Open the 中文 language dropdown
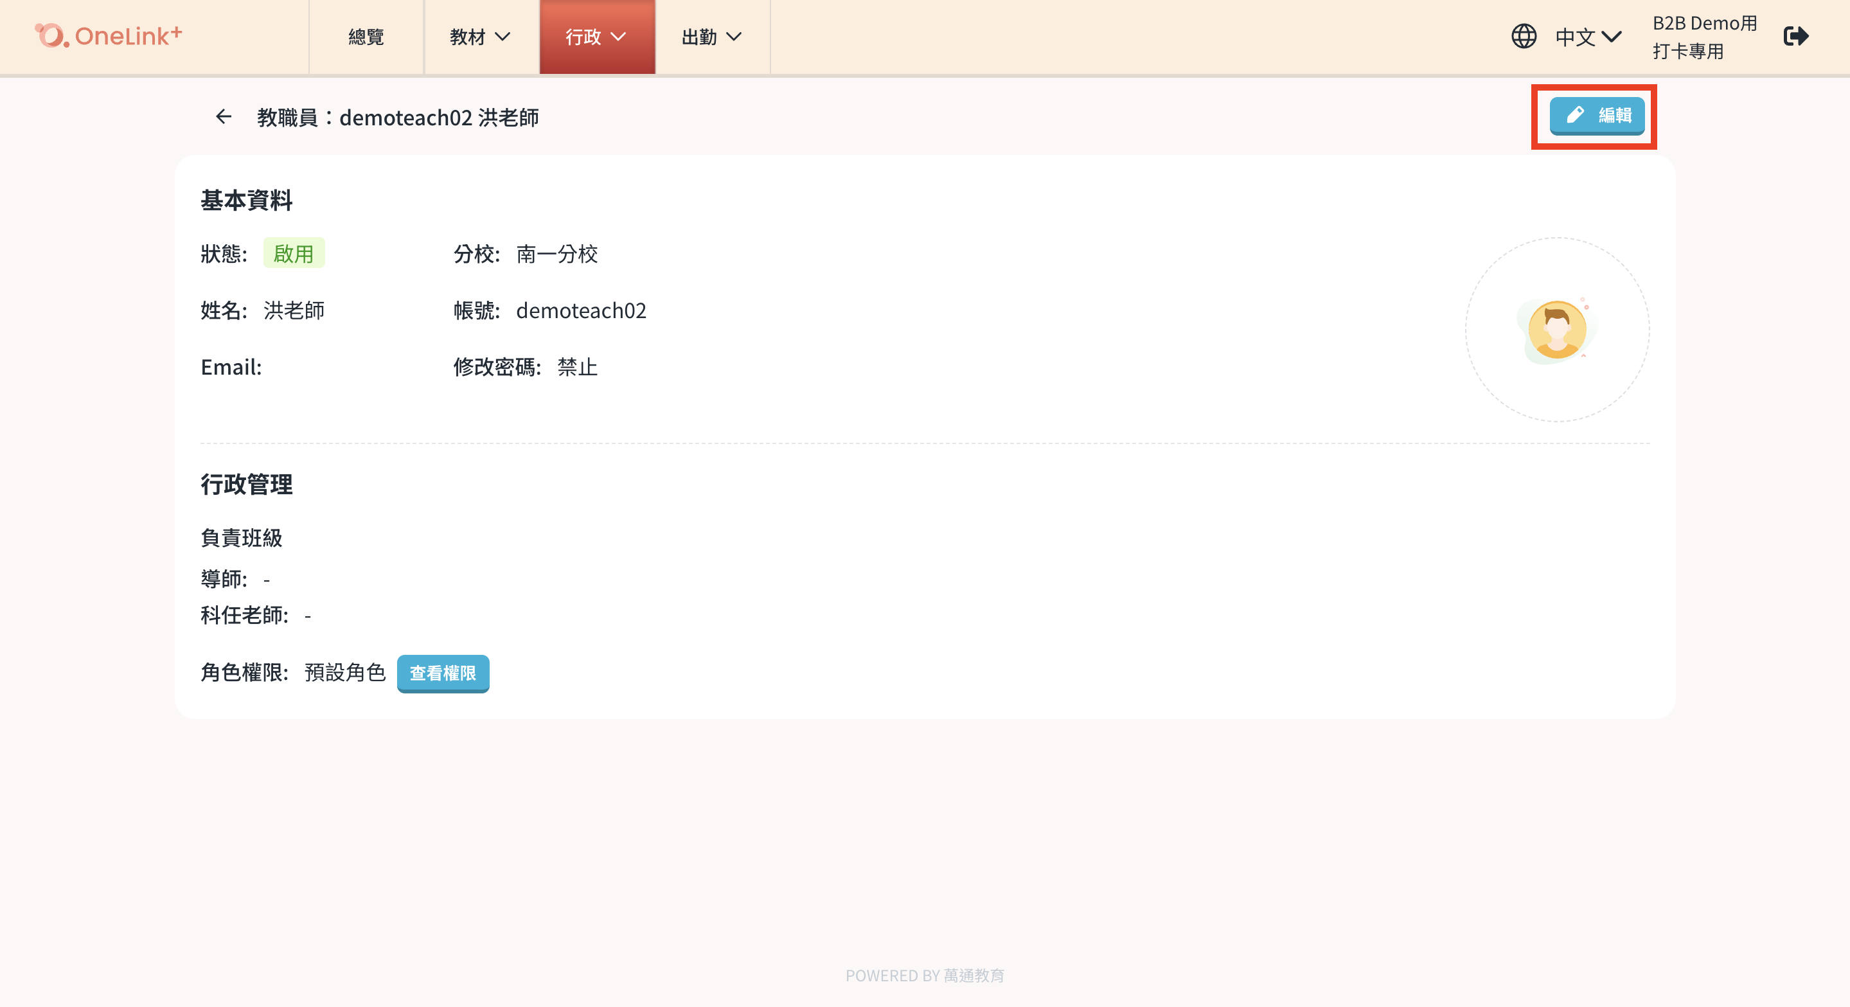Viewport: 1850px width, 1007px height. [1588, 37]
